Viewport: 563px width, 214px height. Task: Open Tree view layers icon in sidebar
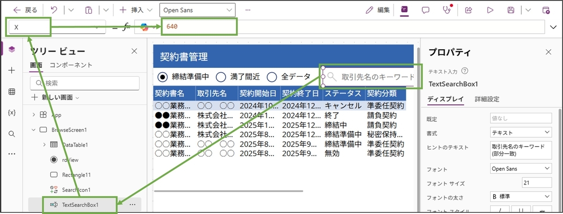click(x=12, y=49)
